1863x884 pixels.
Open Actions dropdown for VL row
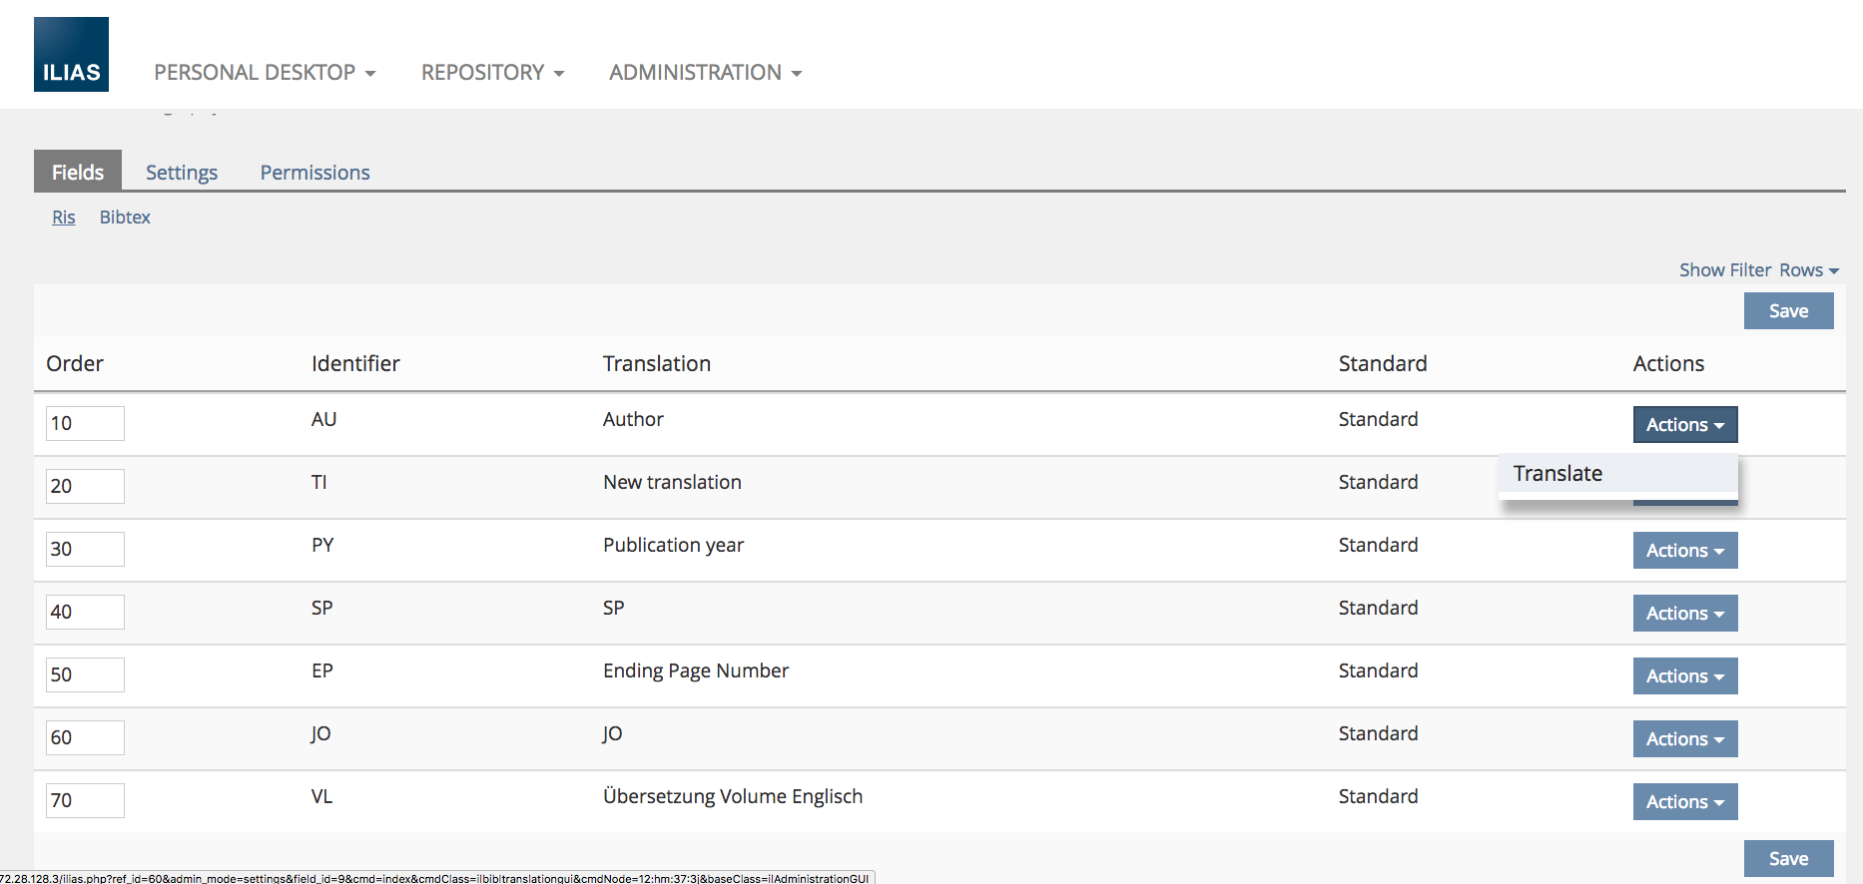click(x=1684, y=802)
